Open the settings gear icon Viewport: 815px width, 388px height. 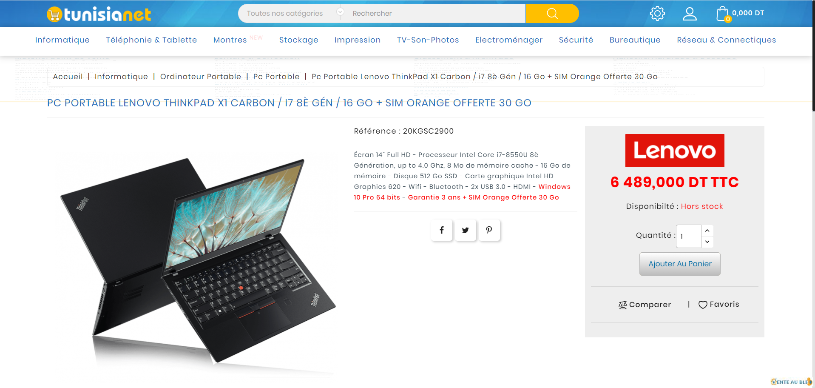pyautogui.click(x=657, y=14)
